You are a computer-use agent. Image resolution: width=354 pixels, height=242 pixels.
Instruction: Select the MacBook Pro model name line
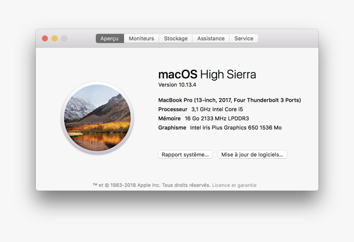(229, 100)
